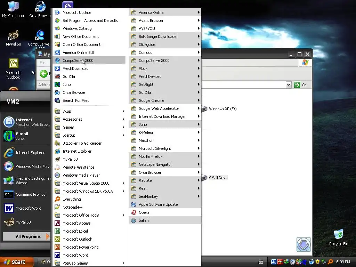Select GMail Drive in My Computer window

[x=215, y=178]
